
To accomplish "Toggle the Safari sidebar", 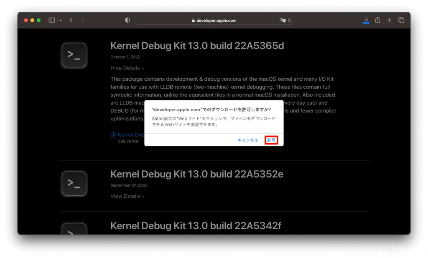I will click(52, 20).
